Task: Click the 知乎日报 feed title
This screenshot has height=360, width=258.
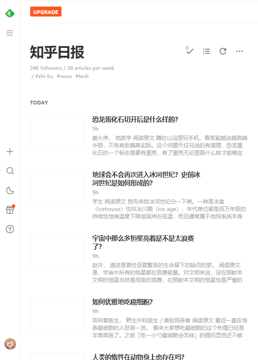Action: pos(57,52)
